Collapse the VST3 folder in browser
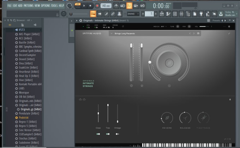The image size is (240, 148). click(x=22, y=30)
